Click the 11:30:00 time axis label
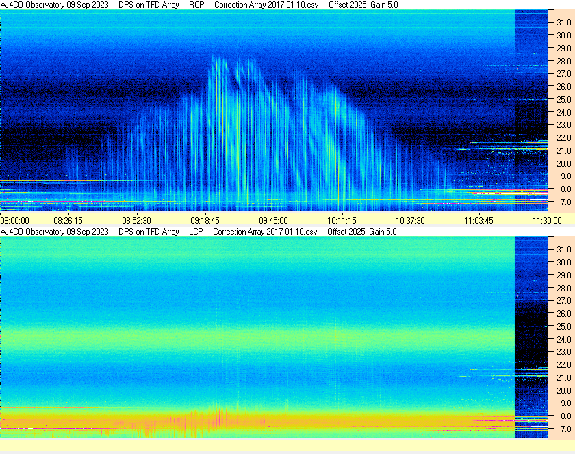Image resolution: width=575 pixels, height=454 pixels. click(547, 221)
